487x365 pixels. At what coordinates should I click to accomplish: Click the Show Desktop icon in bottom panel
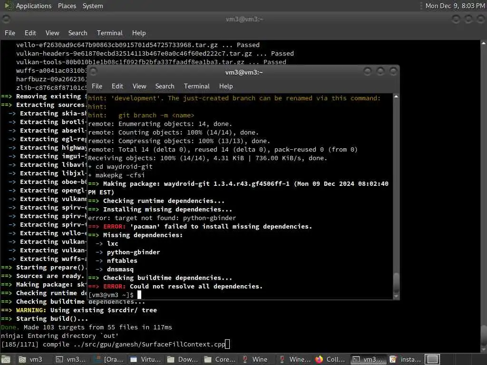click(x=6, y=359)
